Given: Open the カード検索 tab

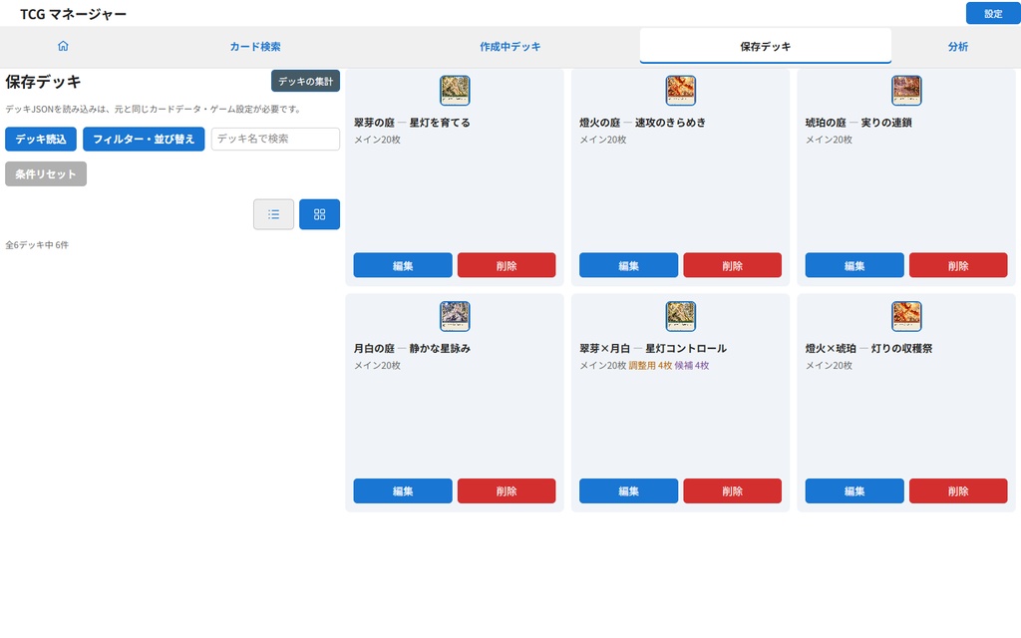Looking at the screenshot, I should click(255, 46).
